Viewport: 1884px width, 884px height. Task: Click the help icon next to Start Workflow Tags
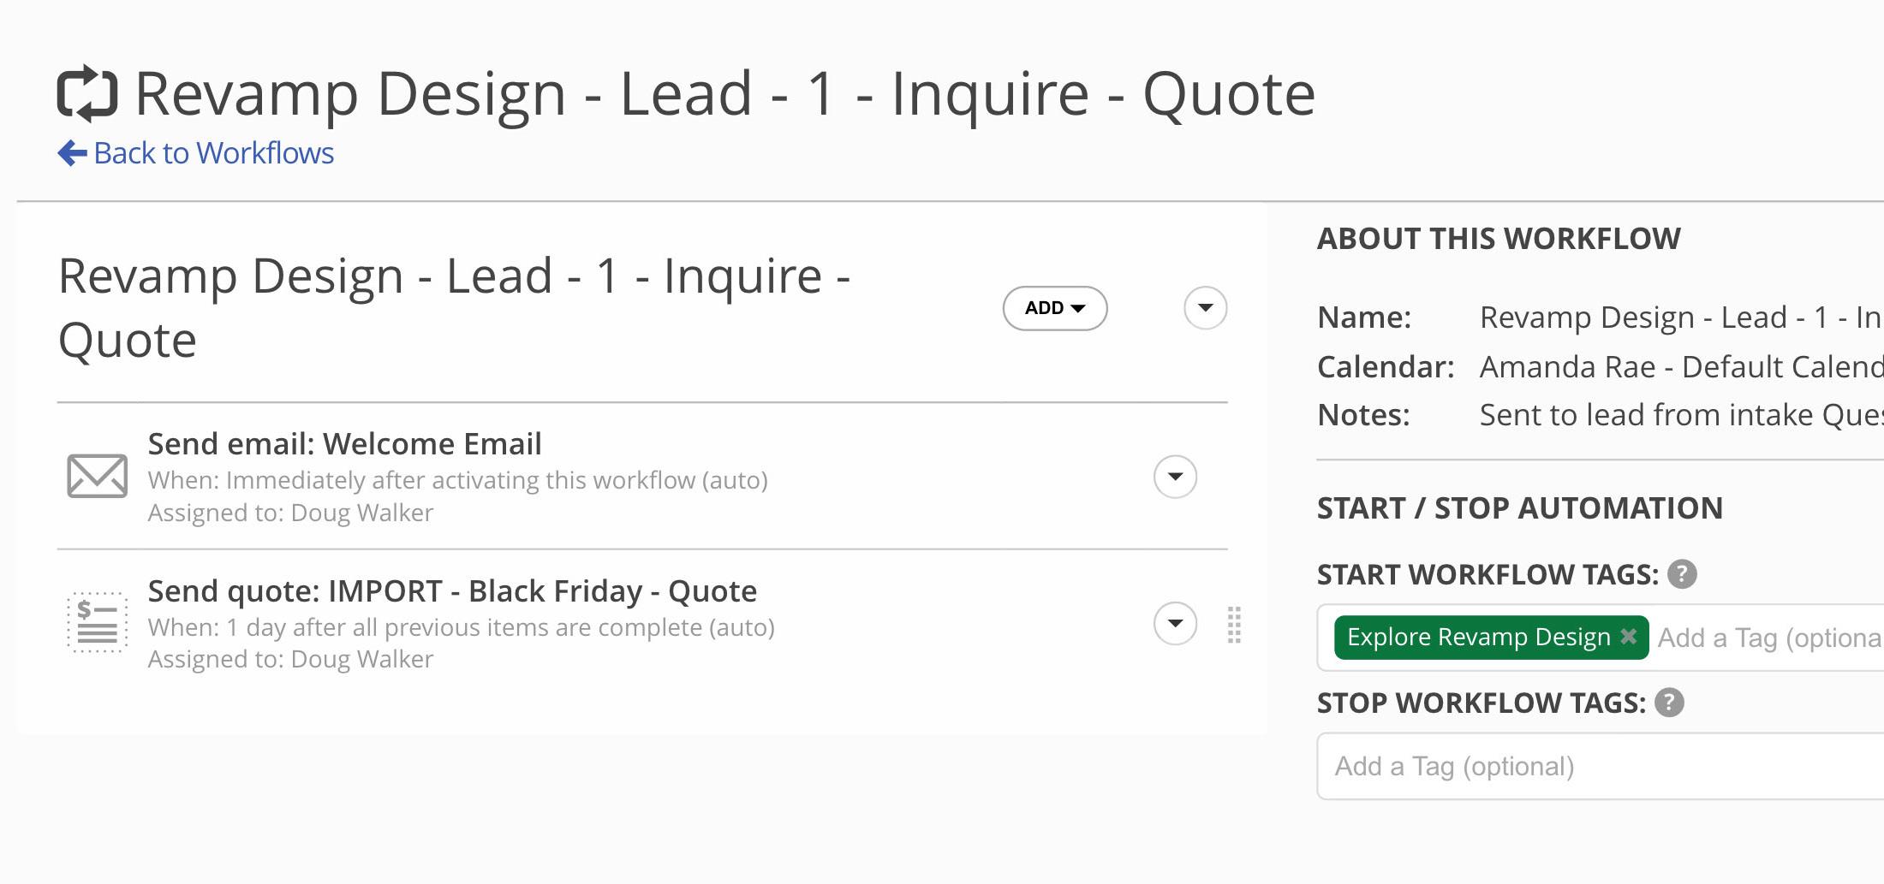click(1682, 574)
